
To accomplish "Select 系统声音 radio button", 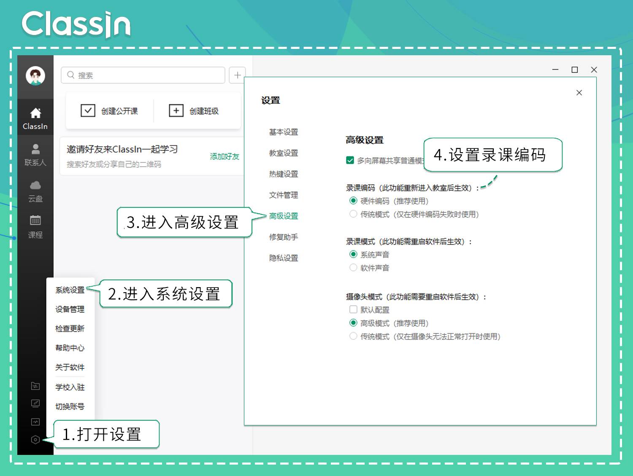I will click(x=353, y=254).
